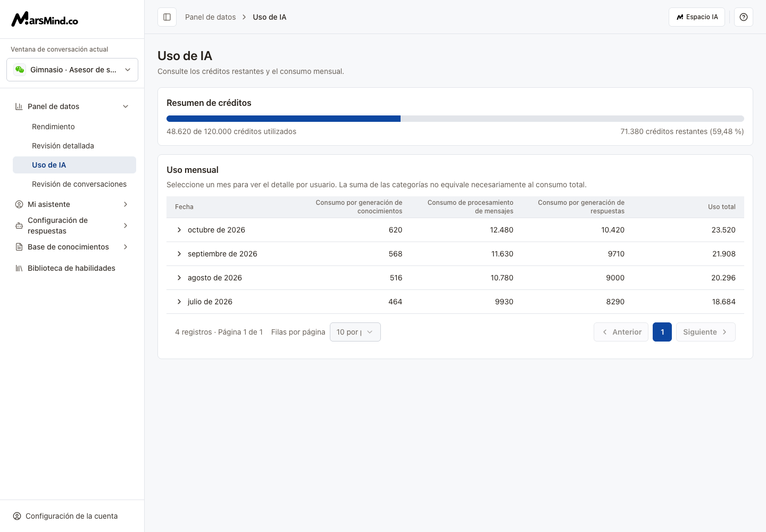Open the help question mark icon
The height and width of the screenshot is (532, 766).
744,17
